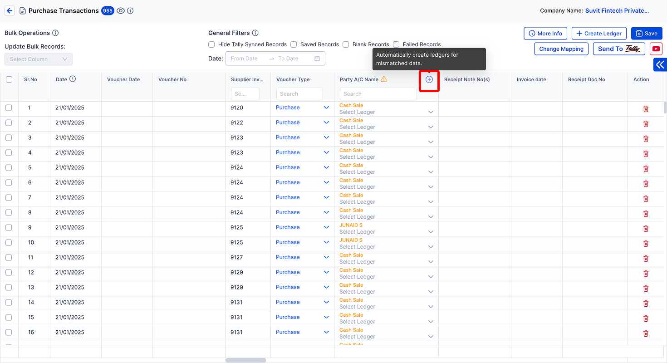Click the Voucher Type search field
The height and width of the screenshot is (363, 667).
point(299,94)
